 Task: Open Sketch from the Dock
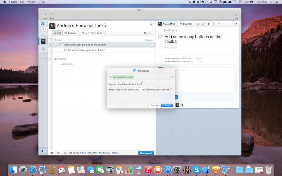(216, 170)
